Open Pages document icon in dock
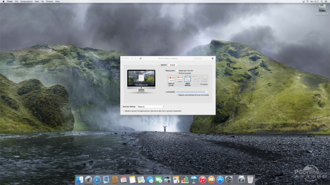Screen dimensions: 330x185 (x=176, y=179)
